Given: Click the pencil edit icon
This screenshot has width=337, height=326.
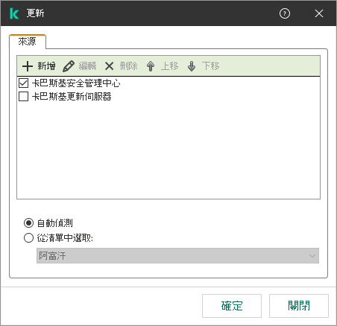Looking at the screenshot, I should [x=69, y=66].
